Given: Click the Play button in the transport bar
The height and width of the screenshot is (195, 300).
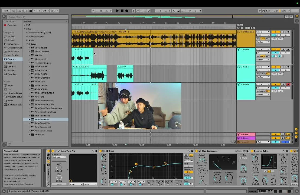Looking at the screenshot, I should click(117, 11).
